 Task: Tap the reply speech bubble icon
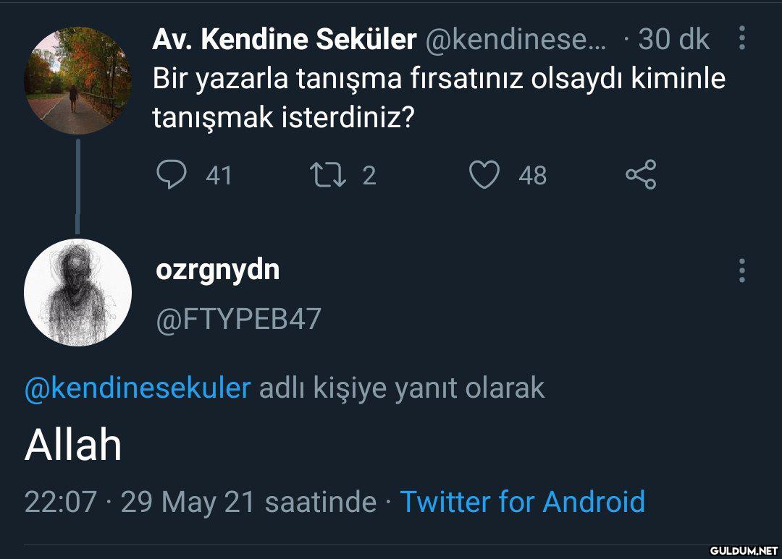pyautogui.click(x=172, y=175)
